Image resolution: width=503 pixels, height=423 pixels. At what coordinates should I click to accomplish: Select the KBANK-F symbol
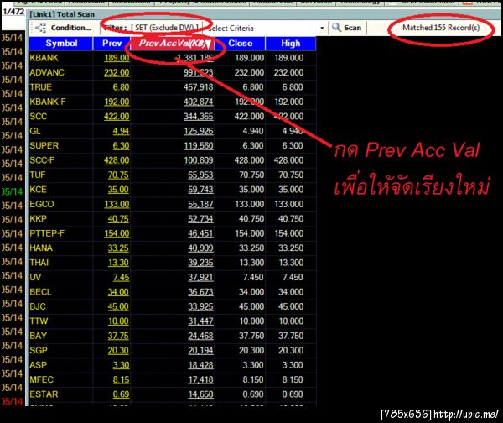pos(48,102)
